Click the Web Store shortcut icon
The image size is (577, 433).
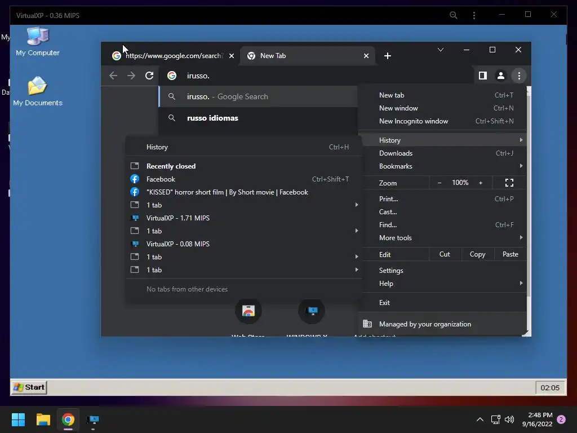[x=248, y=311]
